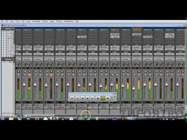Screen dimensions: 187x140
Task: Open the File menu
Action: click(x=2, y=21)
